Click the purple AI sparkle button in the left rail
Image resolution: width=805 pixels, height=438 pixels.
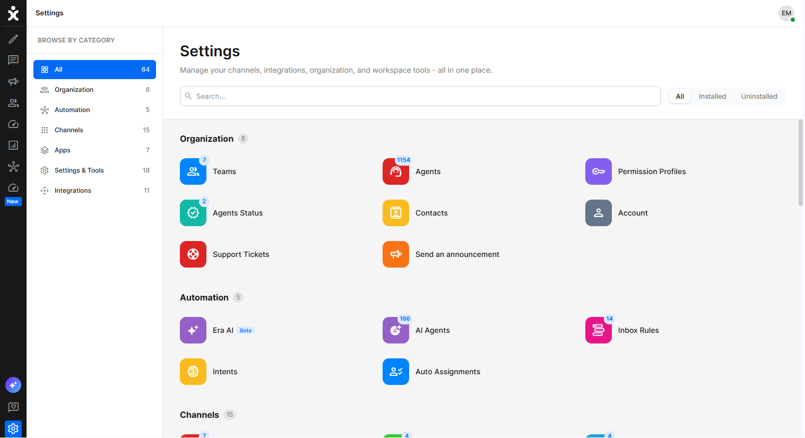[x=13, y=385]
